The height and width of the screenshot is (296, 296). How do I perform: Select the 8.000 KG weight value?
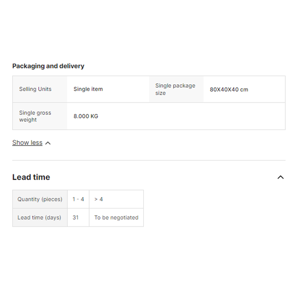(x=86, y=116)
